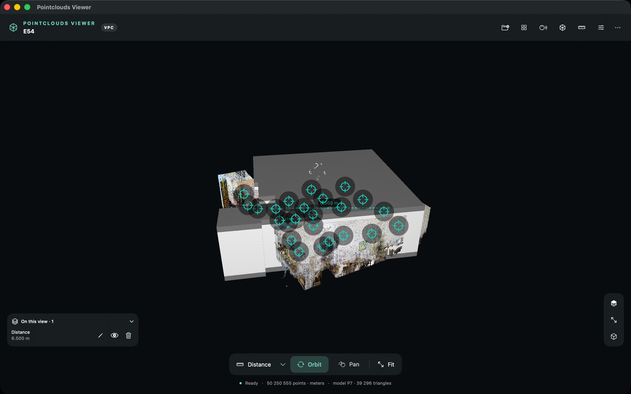Open the measurement tool dropdown arrow
The width and height of the screenshot is (631, 394).
coord(283,364)
